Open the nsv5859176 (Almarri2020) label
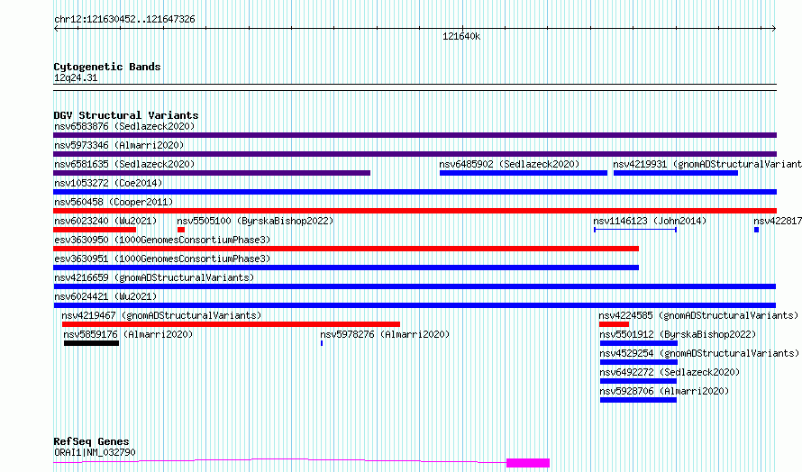The width and height of the screenshot is (802, 472). click(128, 334)
